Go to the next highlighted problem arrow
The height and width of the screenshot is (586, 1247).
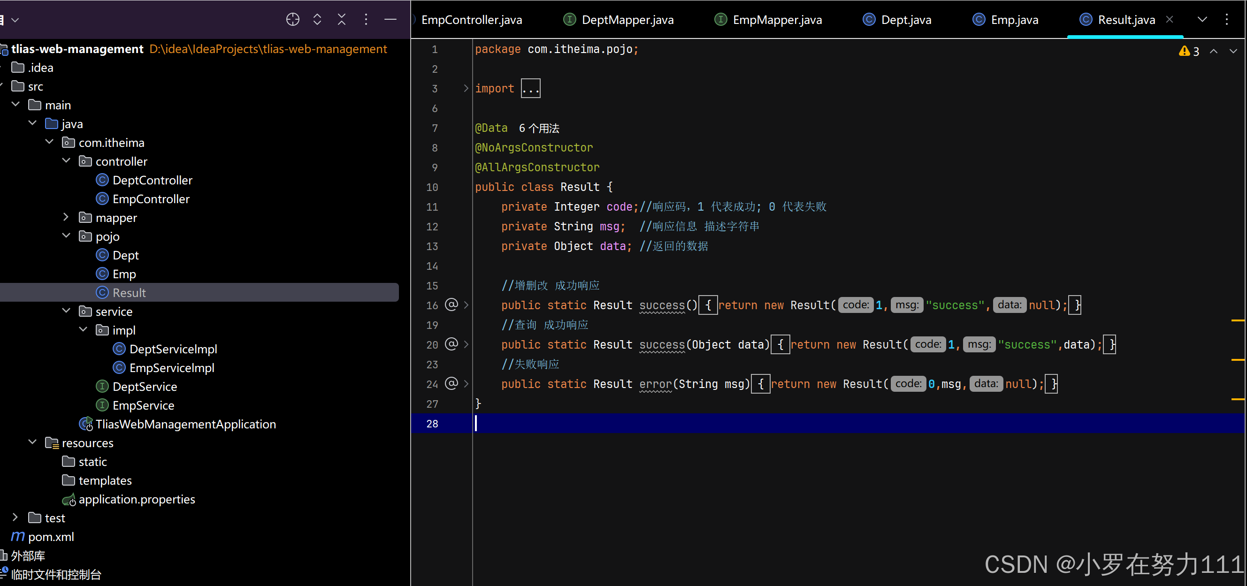(1233, 51)
